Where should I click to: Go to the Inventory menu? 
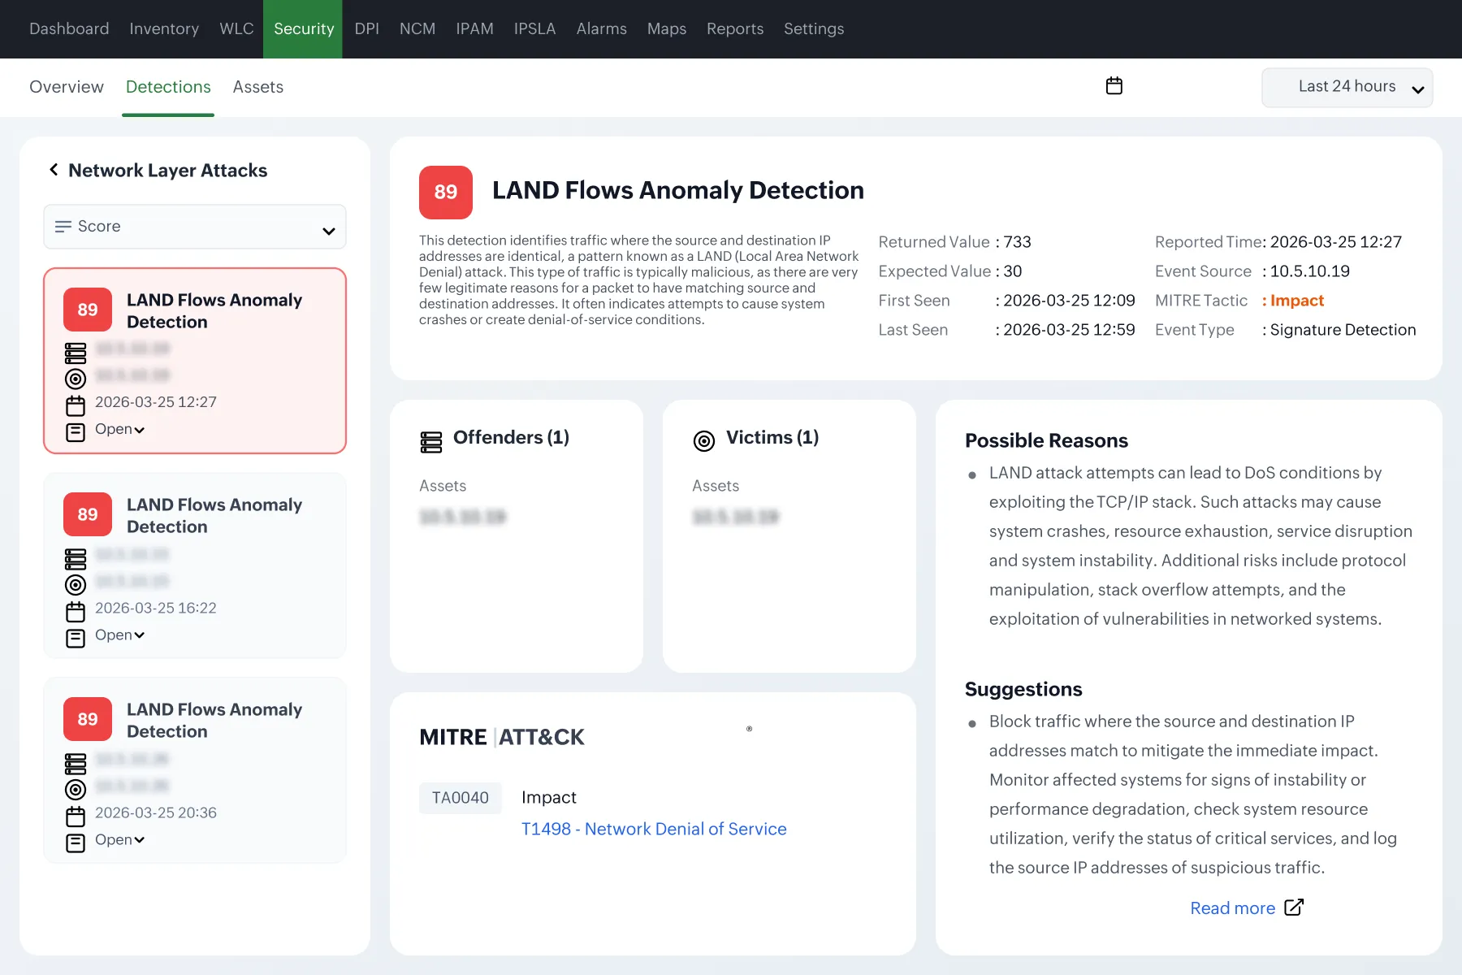point(164,29)
